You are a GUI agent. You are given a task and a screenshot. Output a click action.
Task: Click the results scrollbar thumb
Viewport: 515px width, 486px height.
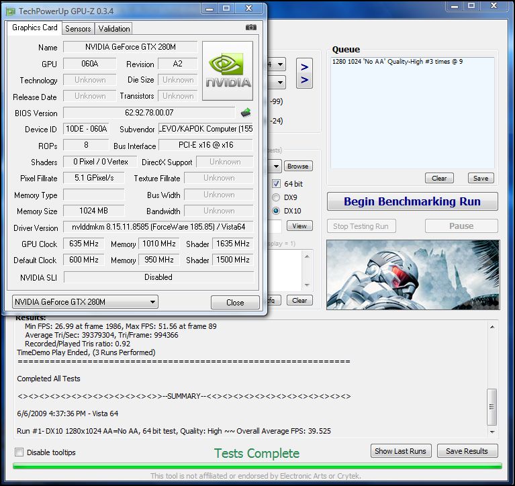[491, 407]
